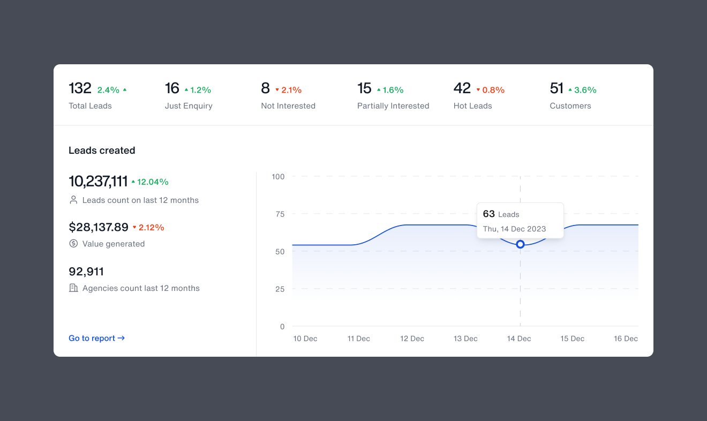
Task: Click the 25 y-axis label
Action: (280, 289)
